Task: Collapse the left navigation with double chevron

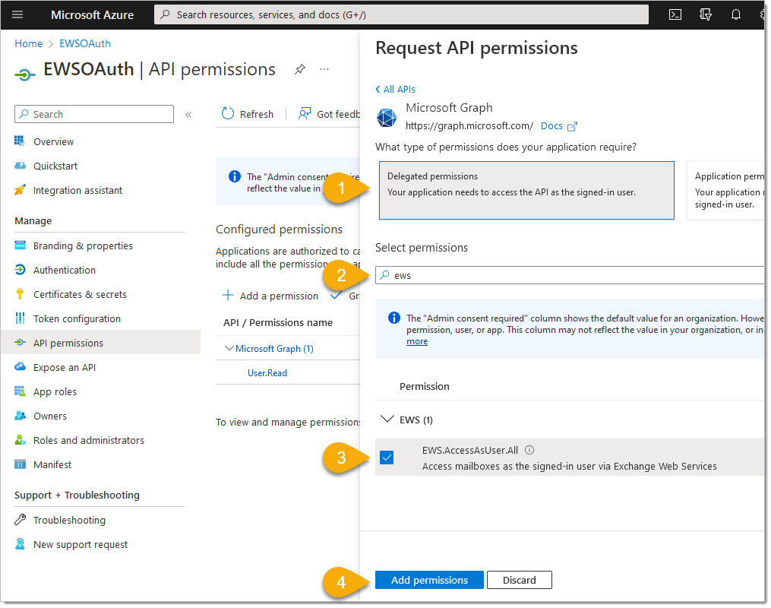Action: pyautogui.click(x=189, y=115)
